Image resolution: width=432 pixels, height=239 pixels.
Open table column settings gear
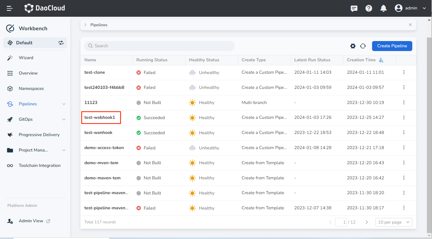point(353,46)
